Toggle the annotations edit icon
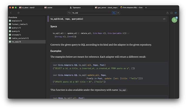187x109 pixels. 176,13
